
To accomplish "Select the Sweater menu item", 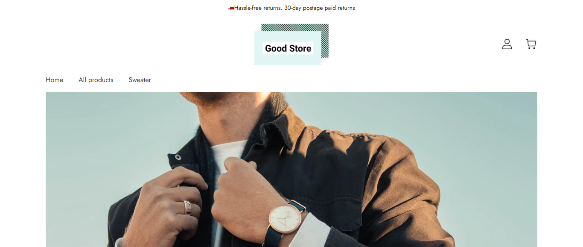I will (x=140, y=80).
